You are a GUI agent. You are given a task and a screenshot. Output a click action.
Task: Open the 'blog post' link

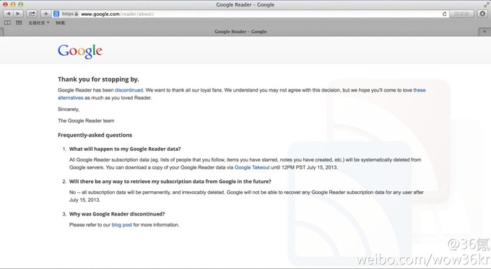coord(122,224)
